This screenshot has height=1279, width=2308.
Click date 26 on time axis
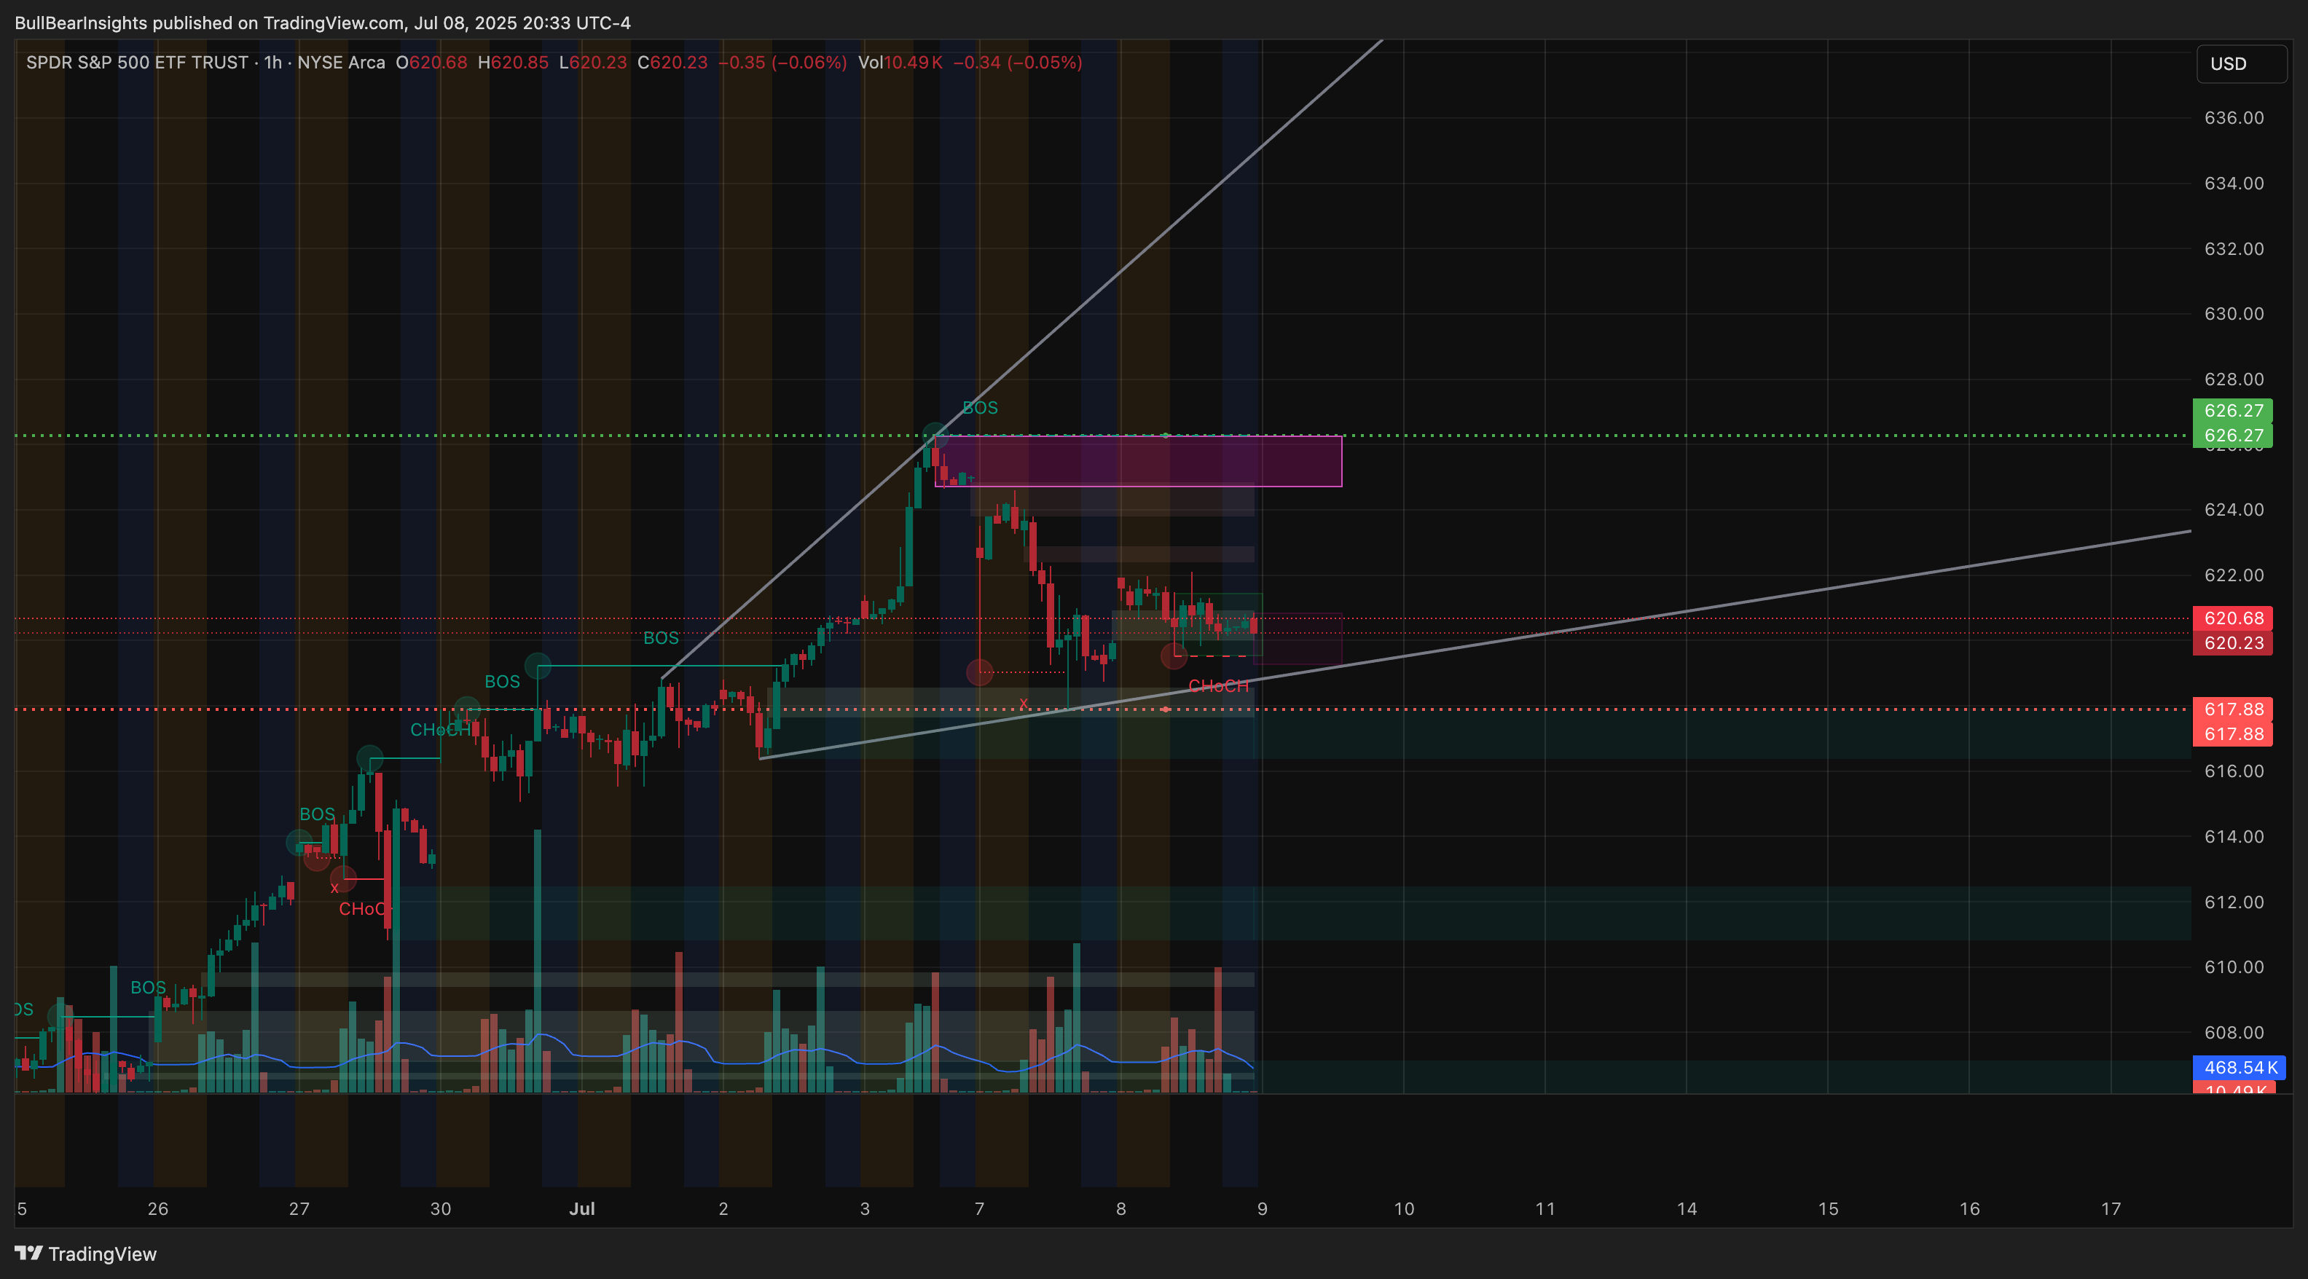(157, 1208)
